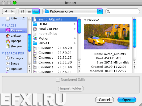The height and width of the screenshot is (106, 142).
Task: Select Вчера saved search
Action: [14, 63]
